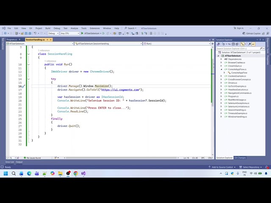Expand the Dependencies node
The height and width of the screenshot is (203, 271).
(x=221, y=59)
